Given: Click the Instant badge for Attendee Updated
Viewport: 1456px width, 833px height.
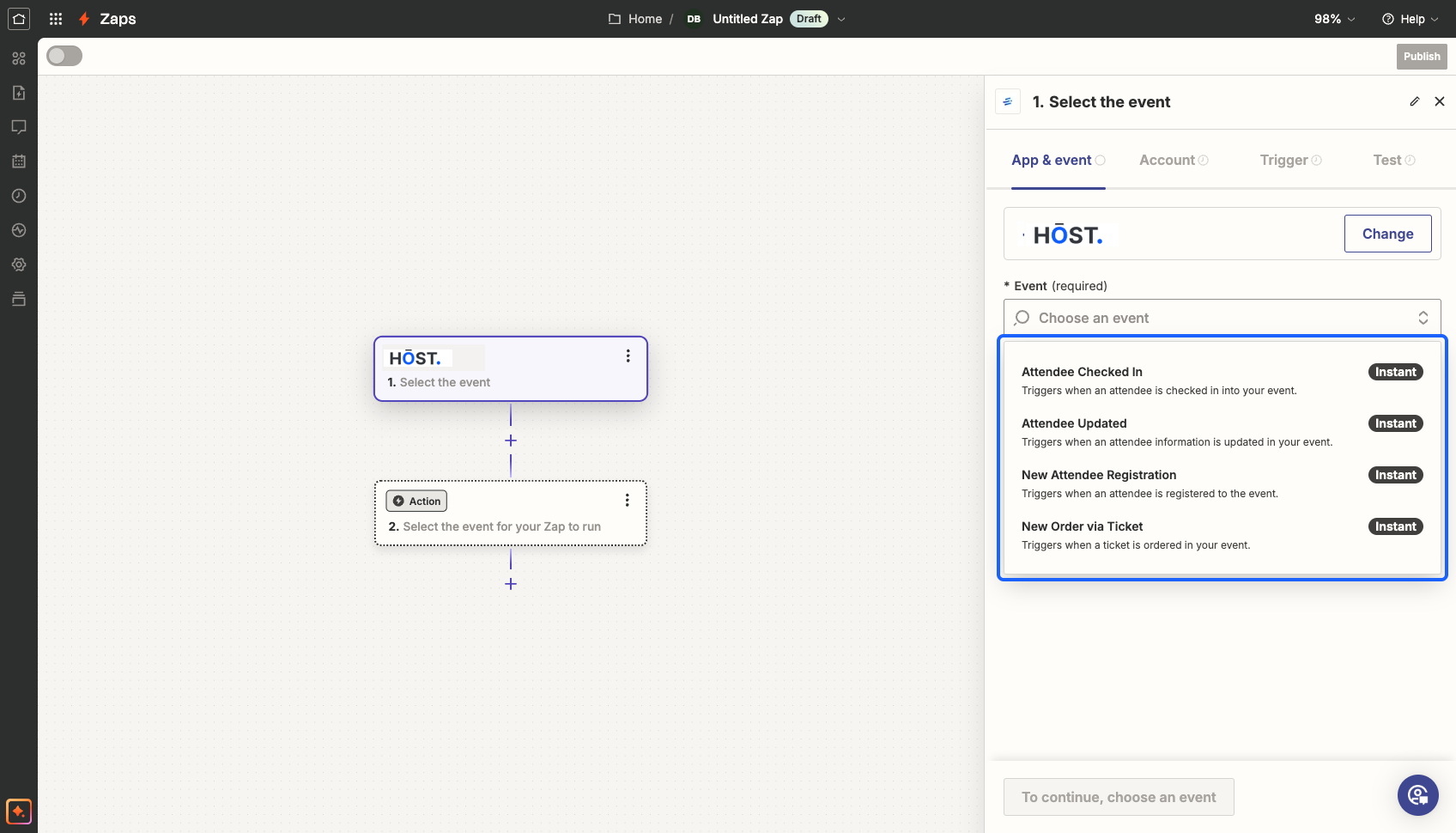Looking at the screenshot, I should coord(1395,423).
